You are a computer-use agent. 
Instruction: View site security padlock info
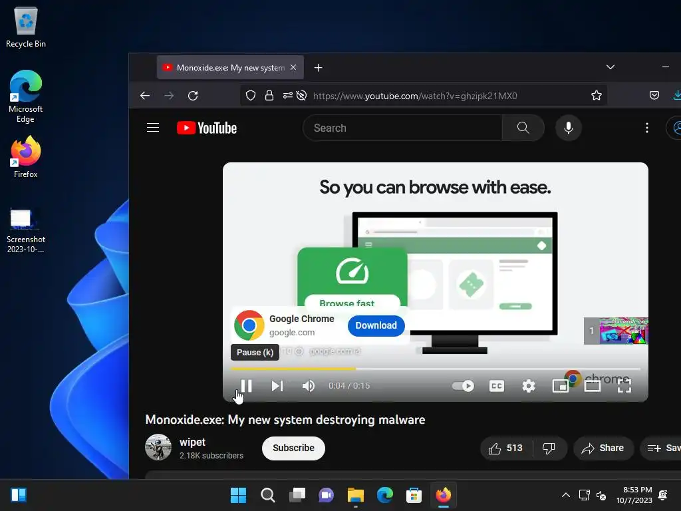click(269, 96)
